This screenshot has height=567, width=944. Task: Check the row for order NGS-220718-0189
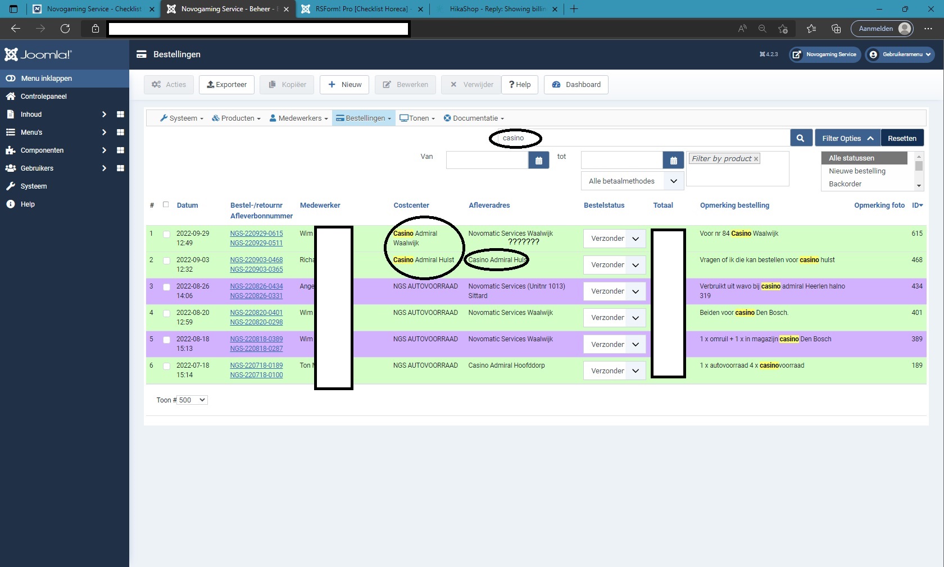point(166,366)
